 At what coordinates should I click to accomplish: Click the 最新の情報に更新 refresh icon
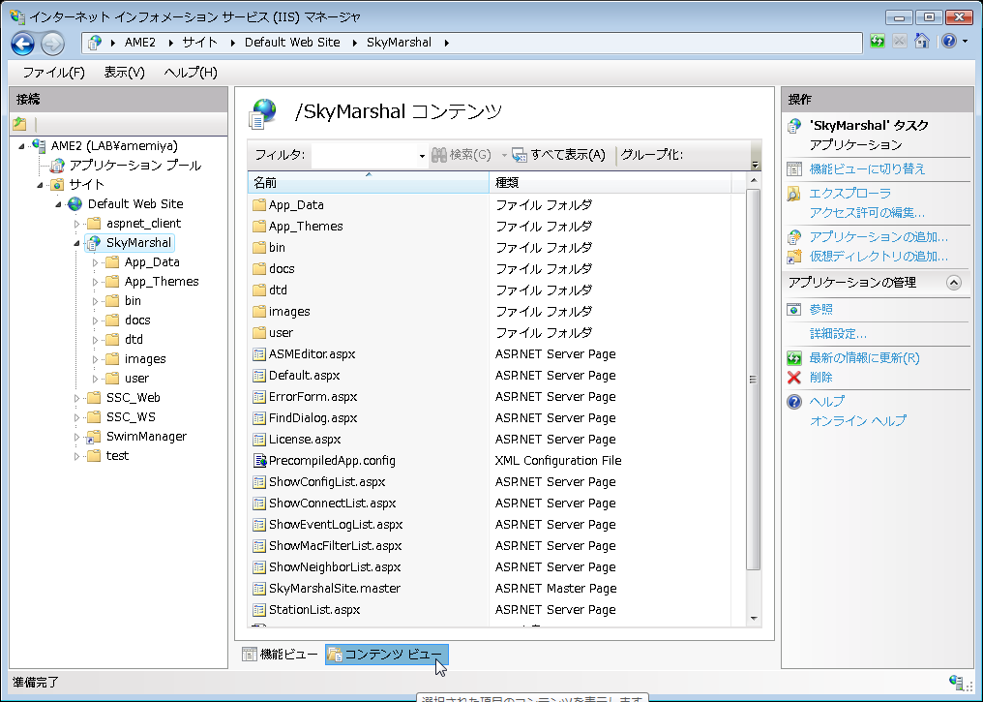794,358
